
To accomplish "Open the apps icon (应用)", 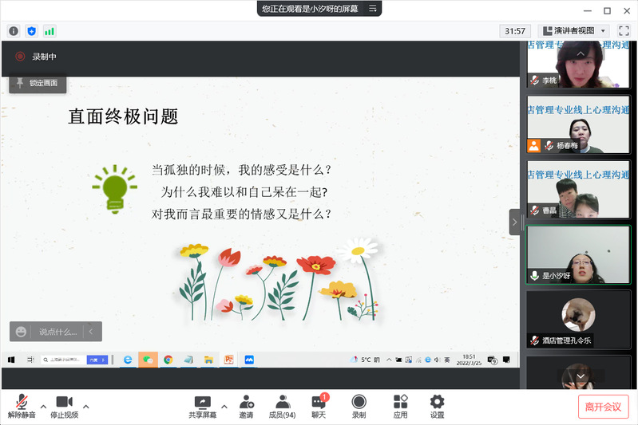I will (x=400, y=402).
